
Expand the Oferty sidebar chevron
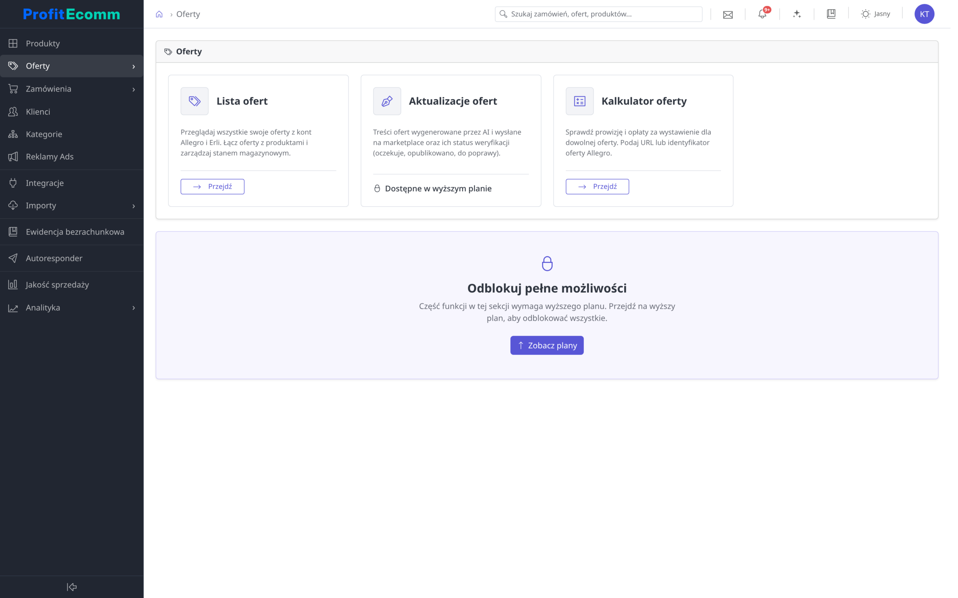tap(134, 67)
